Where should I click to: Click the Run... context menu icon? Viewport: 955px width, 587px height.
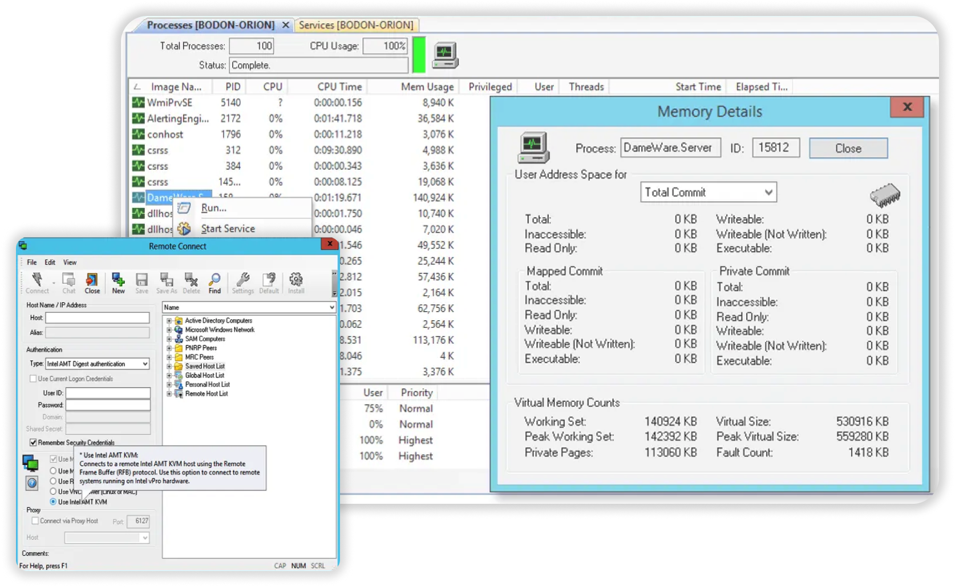pos(184,208)
